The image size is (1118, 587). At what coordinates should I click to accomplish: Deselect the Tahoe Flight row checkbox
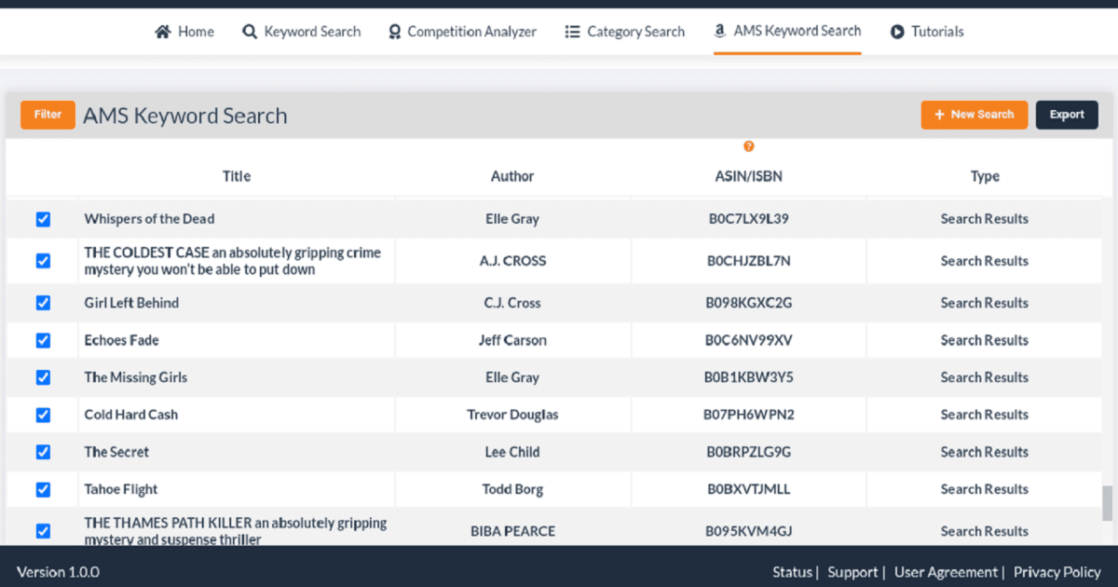pyautogui.click(x=43, y=489)
